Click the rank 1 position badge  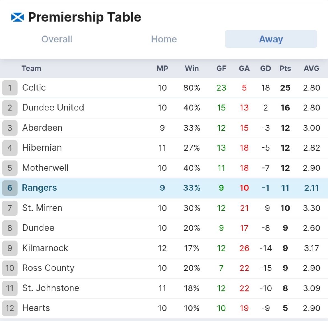(x=10, y=88)
